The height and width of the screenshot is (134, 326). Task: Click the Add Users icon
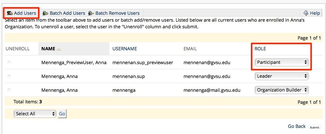[x=10, y=13]
